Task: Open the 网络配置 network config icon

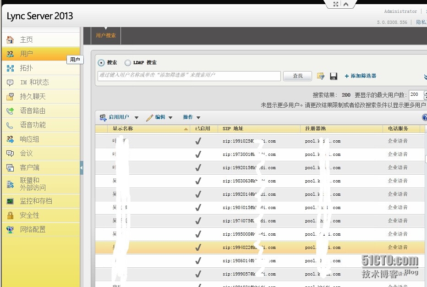Action: [x=10, y=230]
